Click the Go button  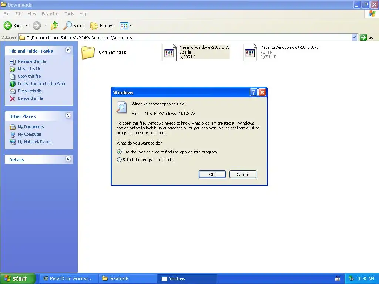367,37
